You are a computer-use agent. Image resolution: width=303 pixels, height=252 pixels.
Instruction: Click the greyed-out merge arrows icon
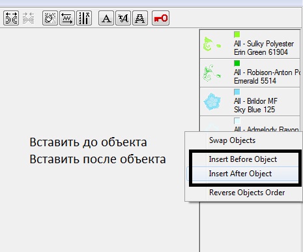click(x=29, y=18)
